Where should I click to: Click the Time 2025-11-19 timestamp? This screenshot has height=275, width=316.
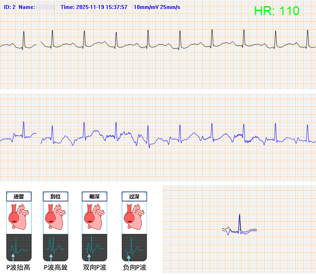pos(94,7)
